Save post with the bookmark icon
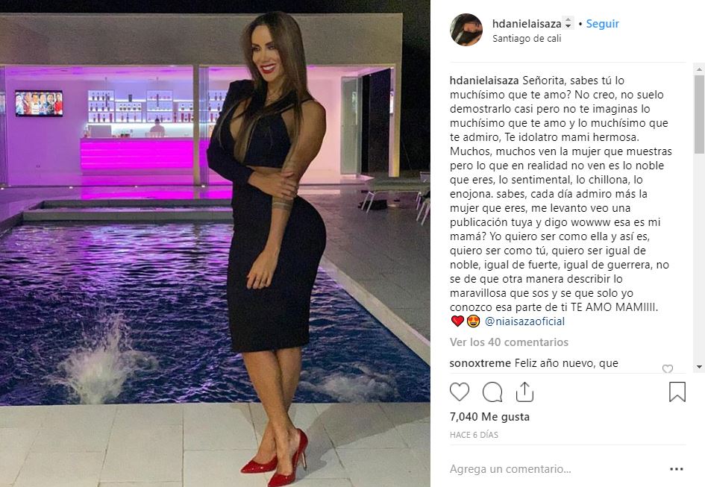This screenshot has height=487, width=705. (677, 392)
